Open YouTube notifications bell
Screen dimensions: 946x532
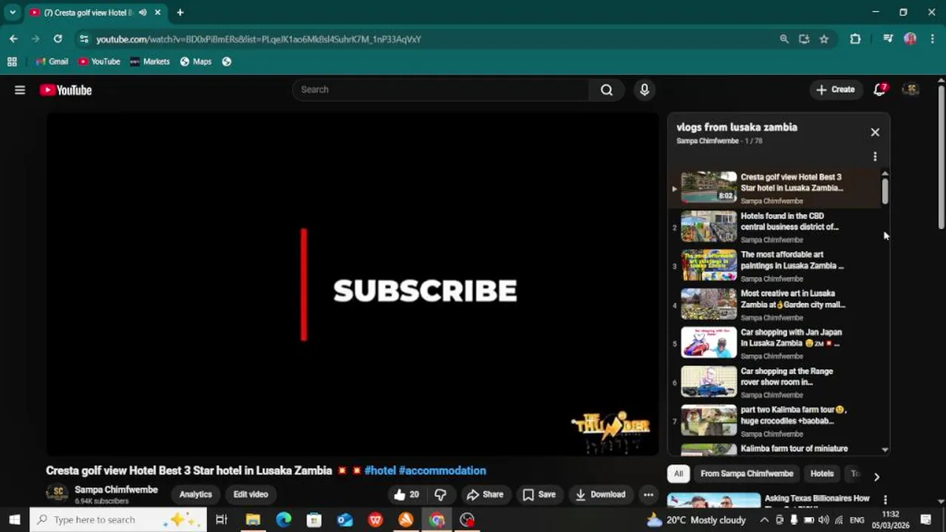879,90
